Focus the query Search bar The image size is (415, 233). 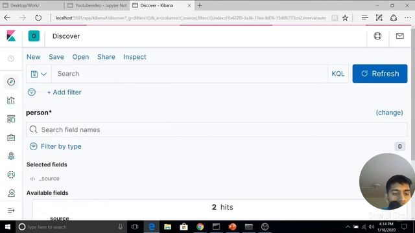(x=189, y=74)
